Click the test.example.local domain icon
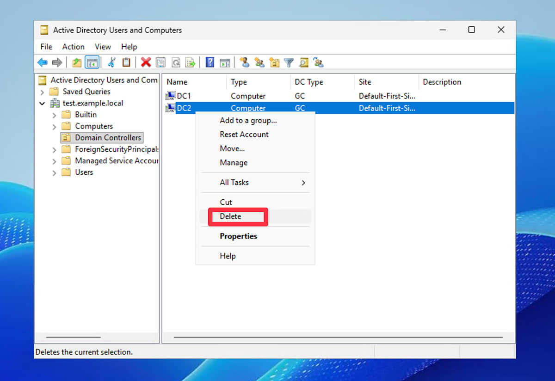This screenshot has height=381, width=555. [55, 103]
